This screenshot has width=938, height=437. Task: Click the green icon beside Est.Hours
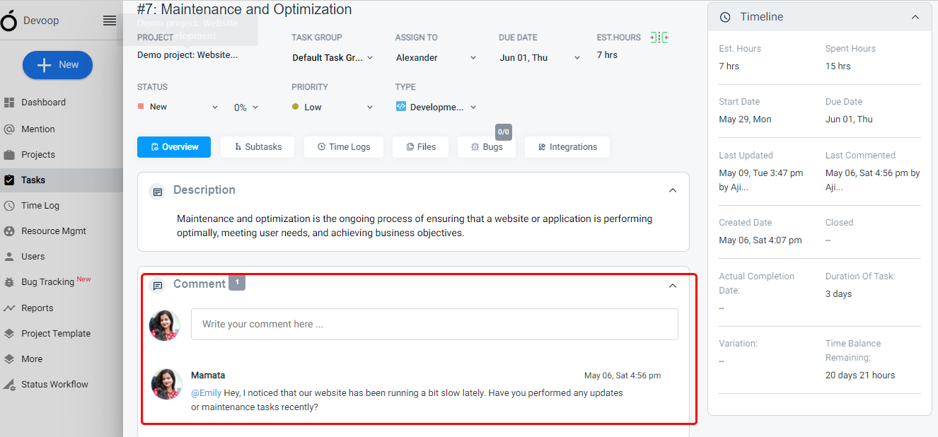pos(659,37)
